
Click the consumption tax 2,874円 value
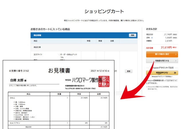169,41
